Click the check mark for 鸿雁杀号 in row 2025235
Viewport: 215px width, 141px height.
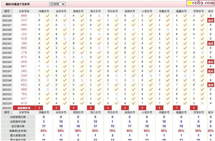[x=48, y=16]
